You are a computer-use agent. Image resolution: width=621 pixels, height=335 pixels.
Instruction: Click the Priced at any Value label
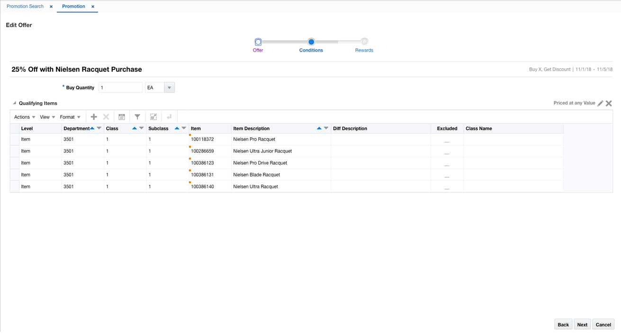[x=574, y=103]
